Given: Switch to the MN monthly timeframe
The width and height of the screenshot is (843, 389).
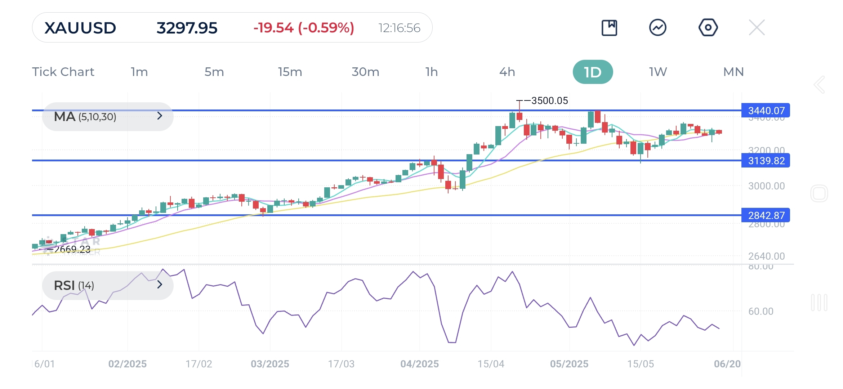Looking at the screenshot, I should click(x=733, y=72).
